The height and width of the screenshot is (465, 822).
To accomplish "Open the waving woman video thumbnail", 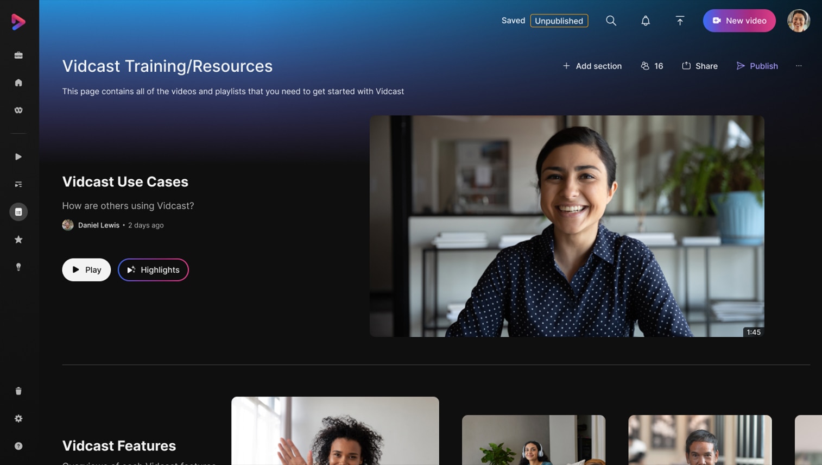I will tap(335, 431).
